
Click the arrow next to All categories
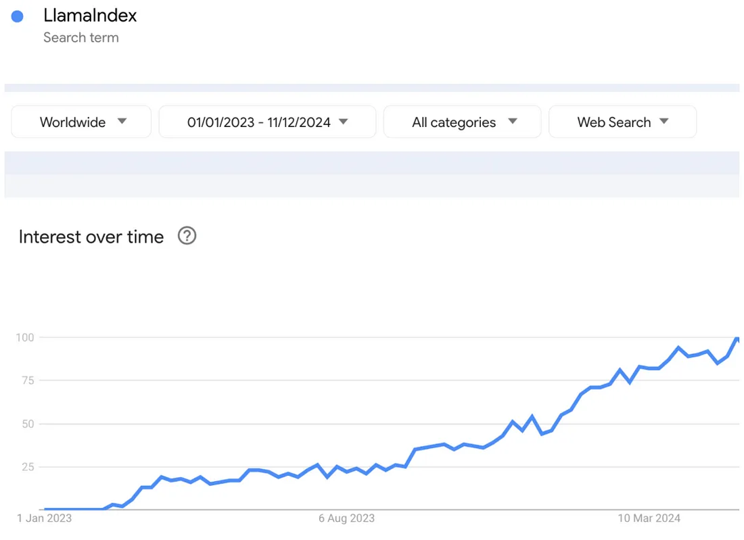513,122
